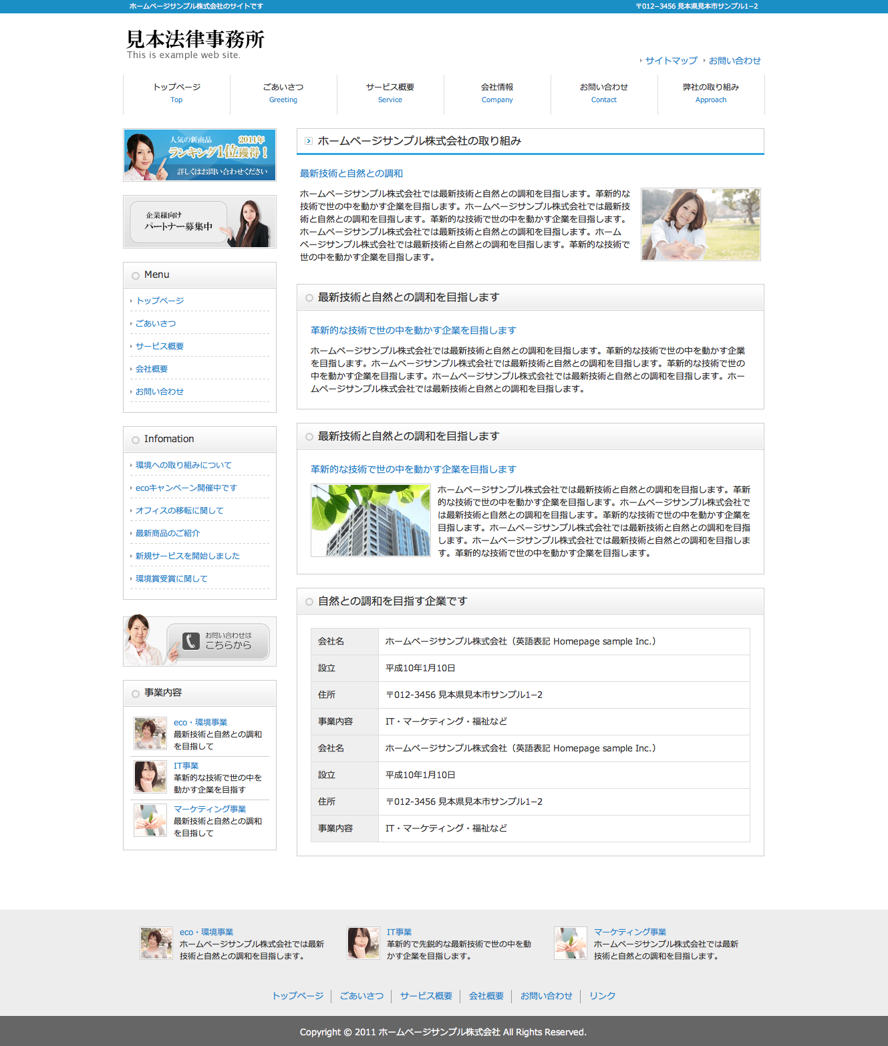Click the footer リンク link

pyautogui.click(x=602, y=996)
